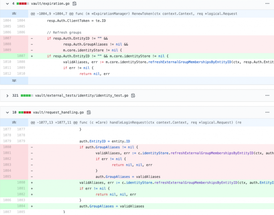Open the options menu for expiration.go
The image size is (274, 215).
(x=267, y=3)
